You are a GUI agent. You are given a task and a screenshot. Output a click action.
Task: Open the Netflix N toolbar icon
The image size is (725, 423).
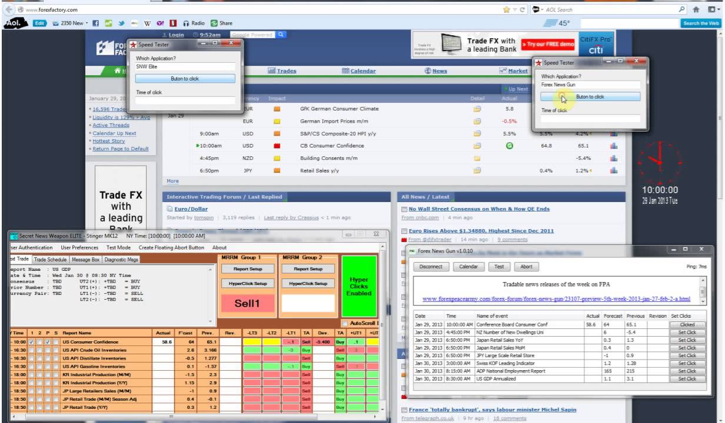click(173, 23)
